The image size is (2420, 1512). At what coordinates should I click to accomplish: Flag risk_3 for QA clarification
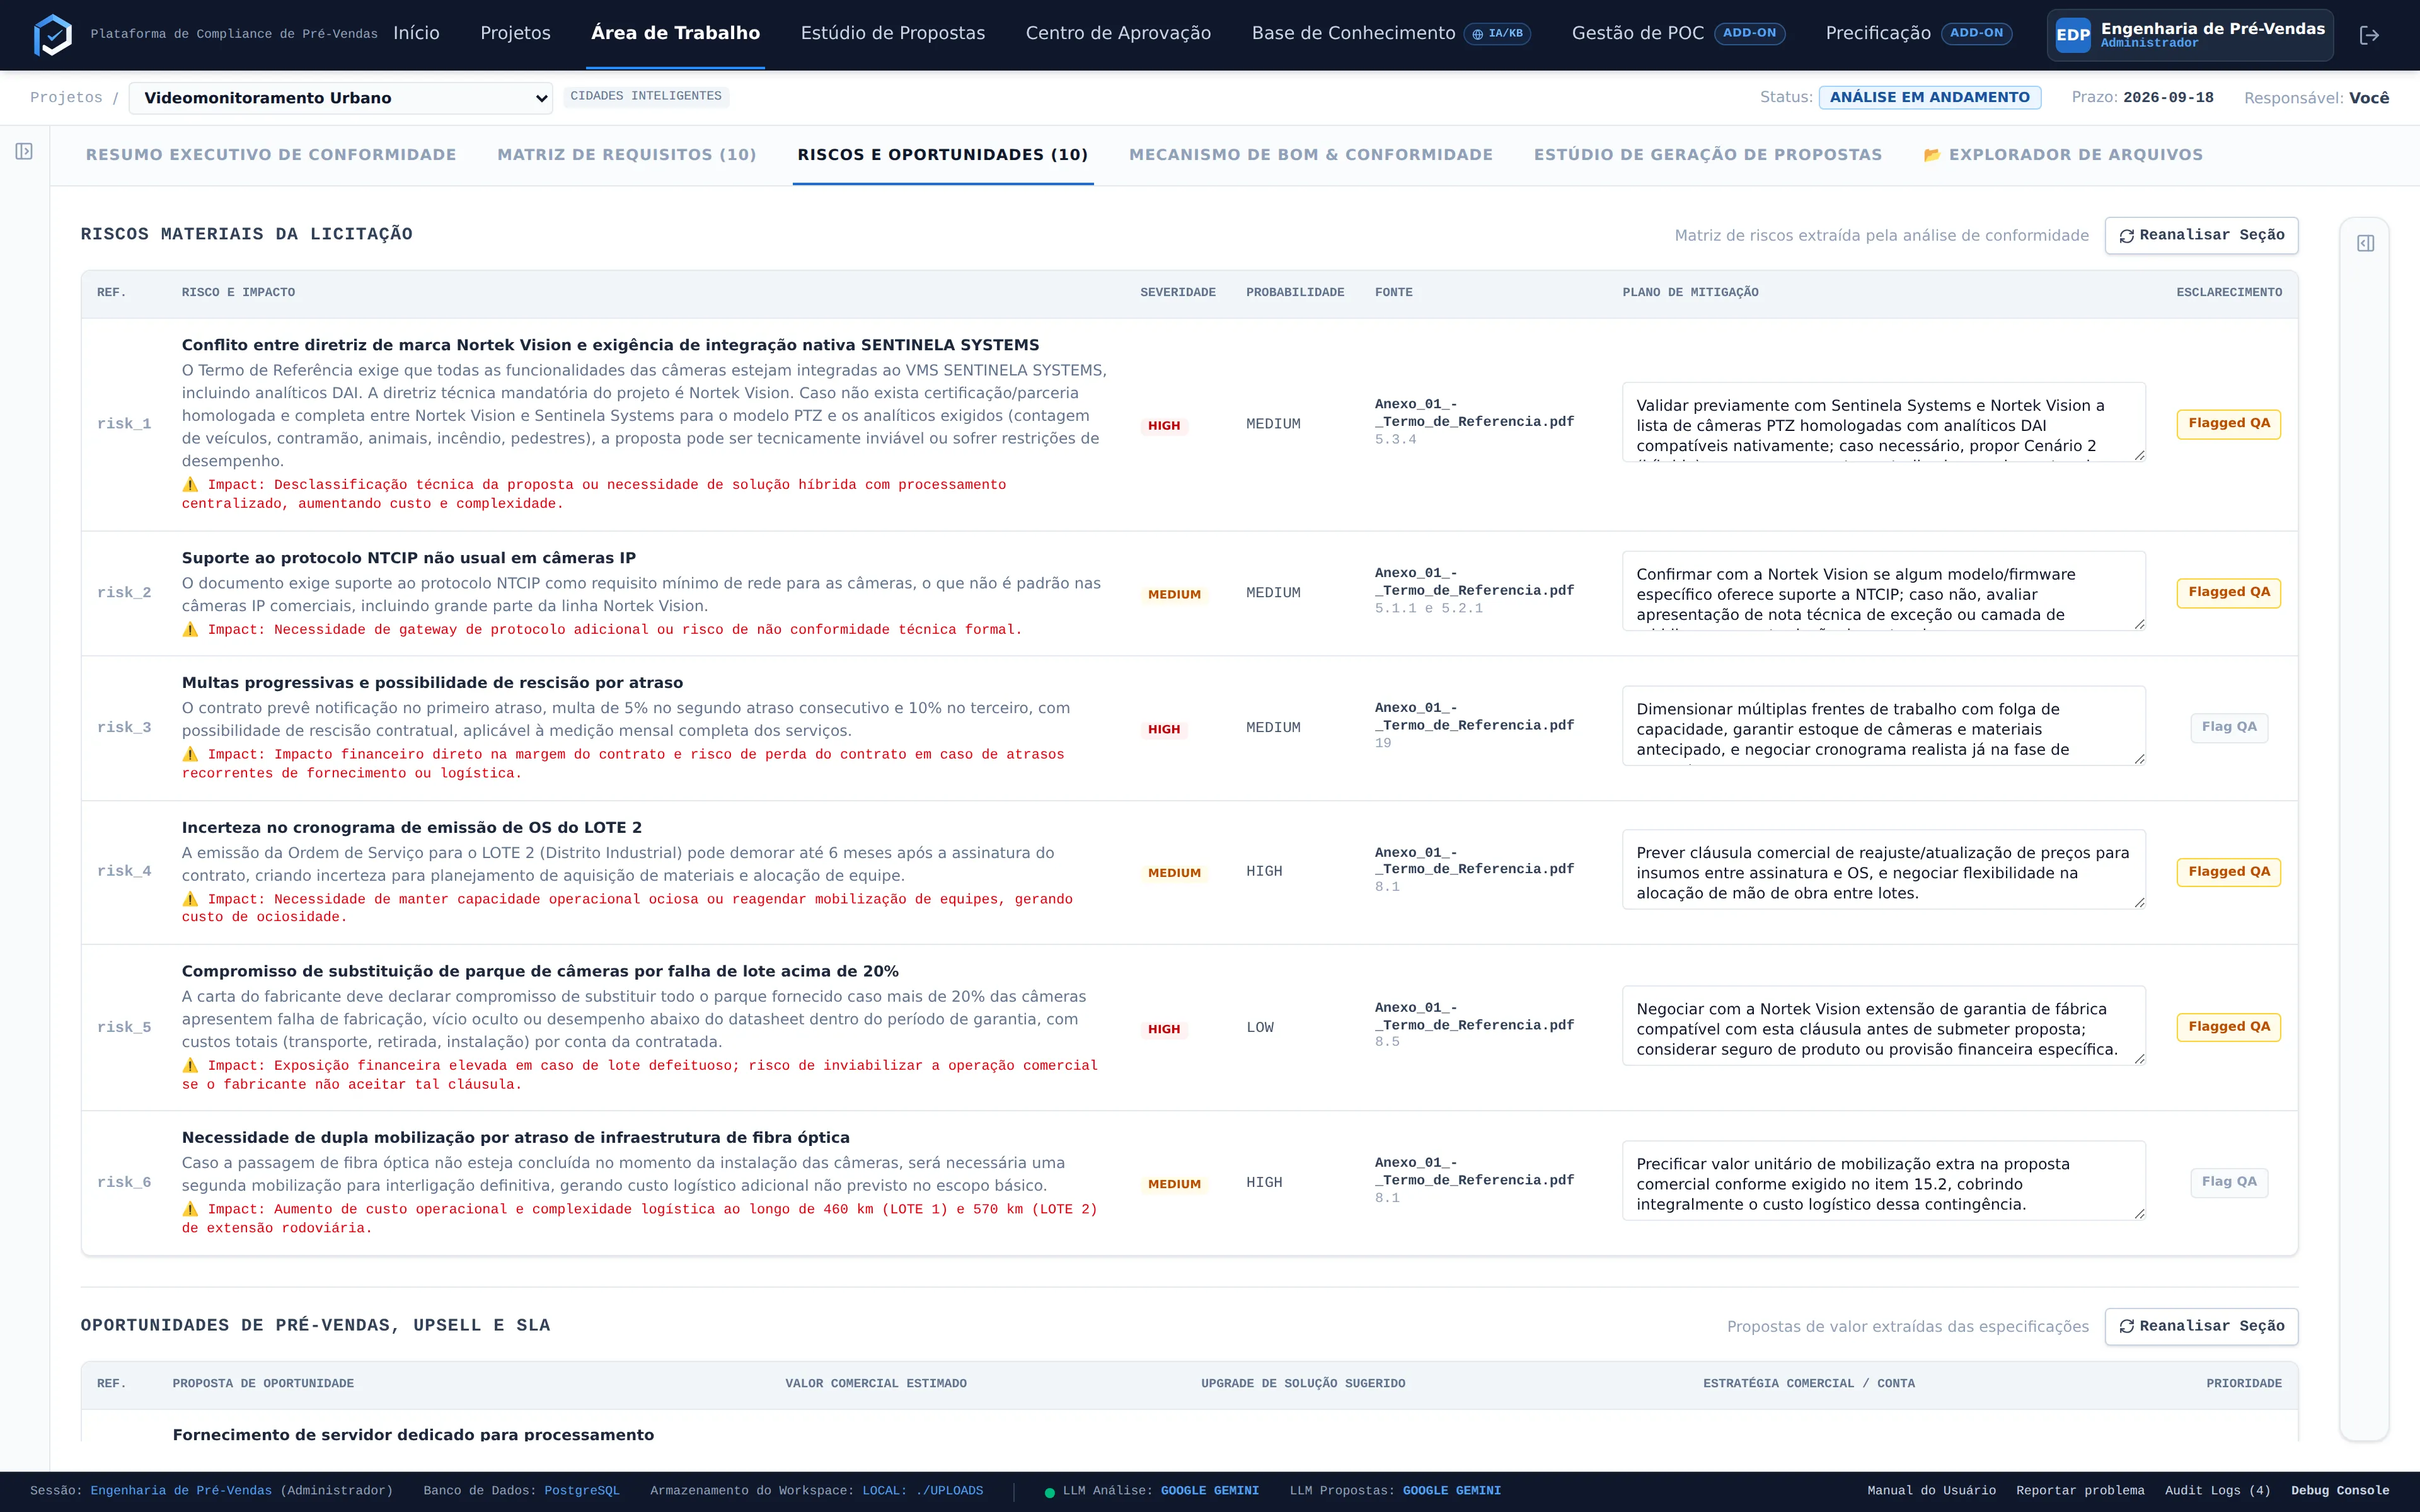coord(2229,727)
